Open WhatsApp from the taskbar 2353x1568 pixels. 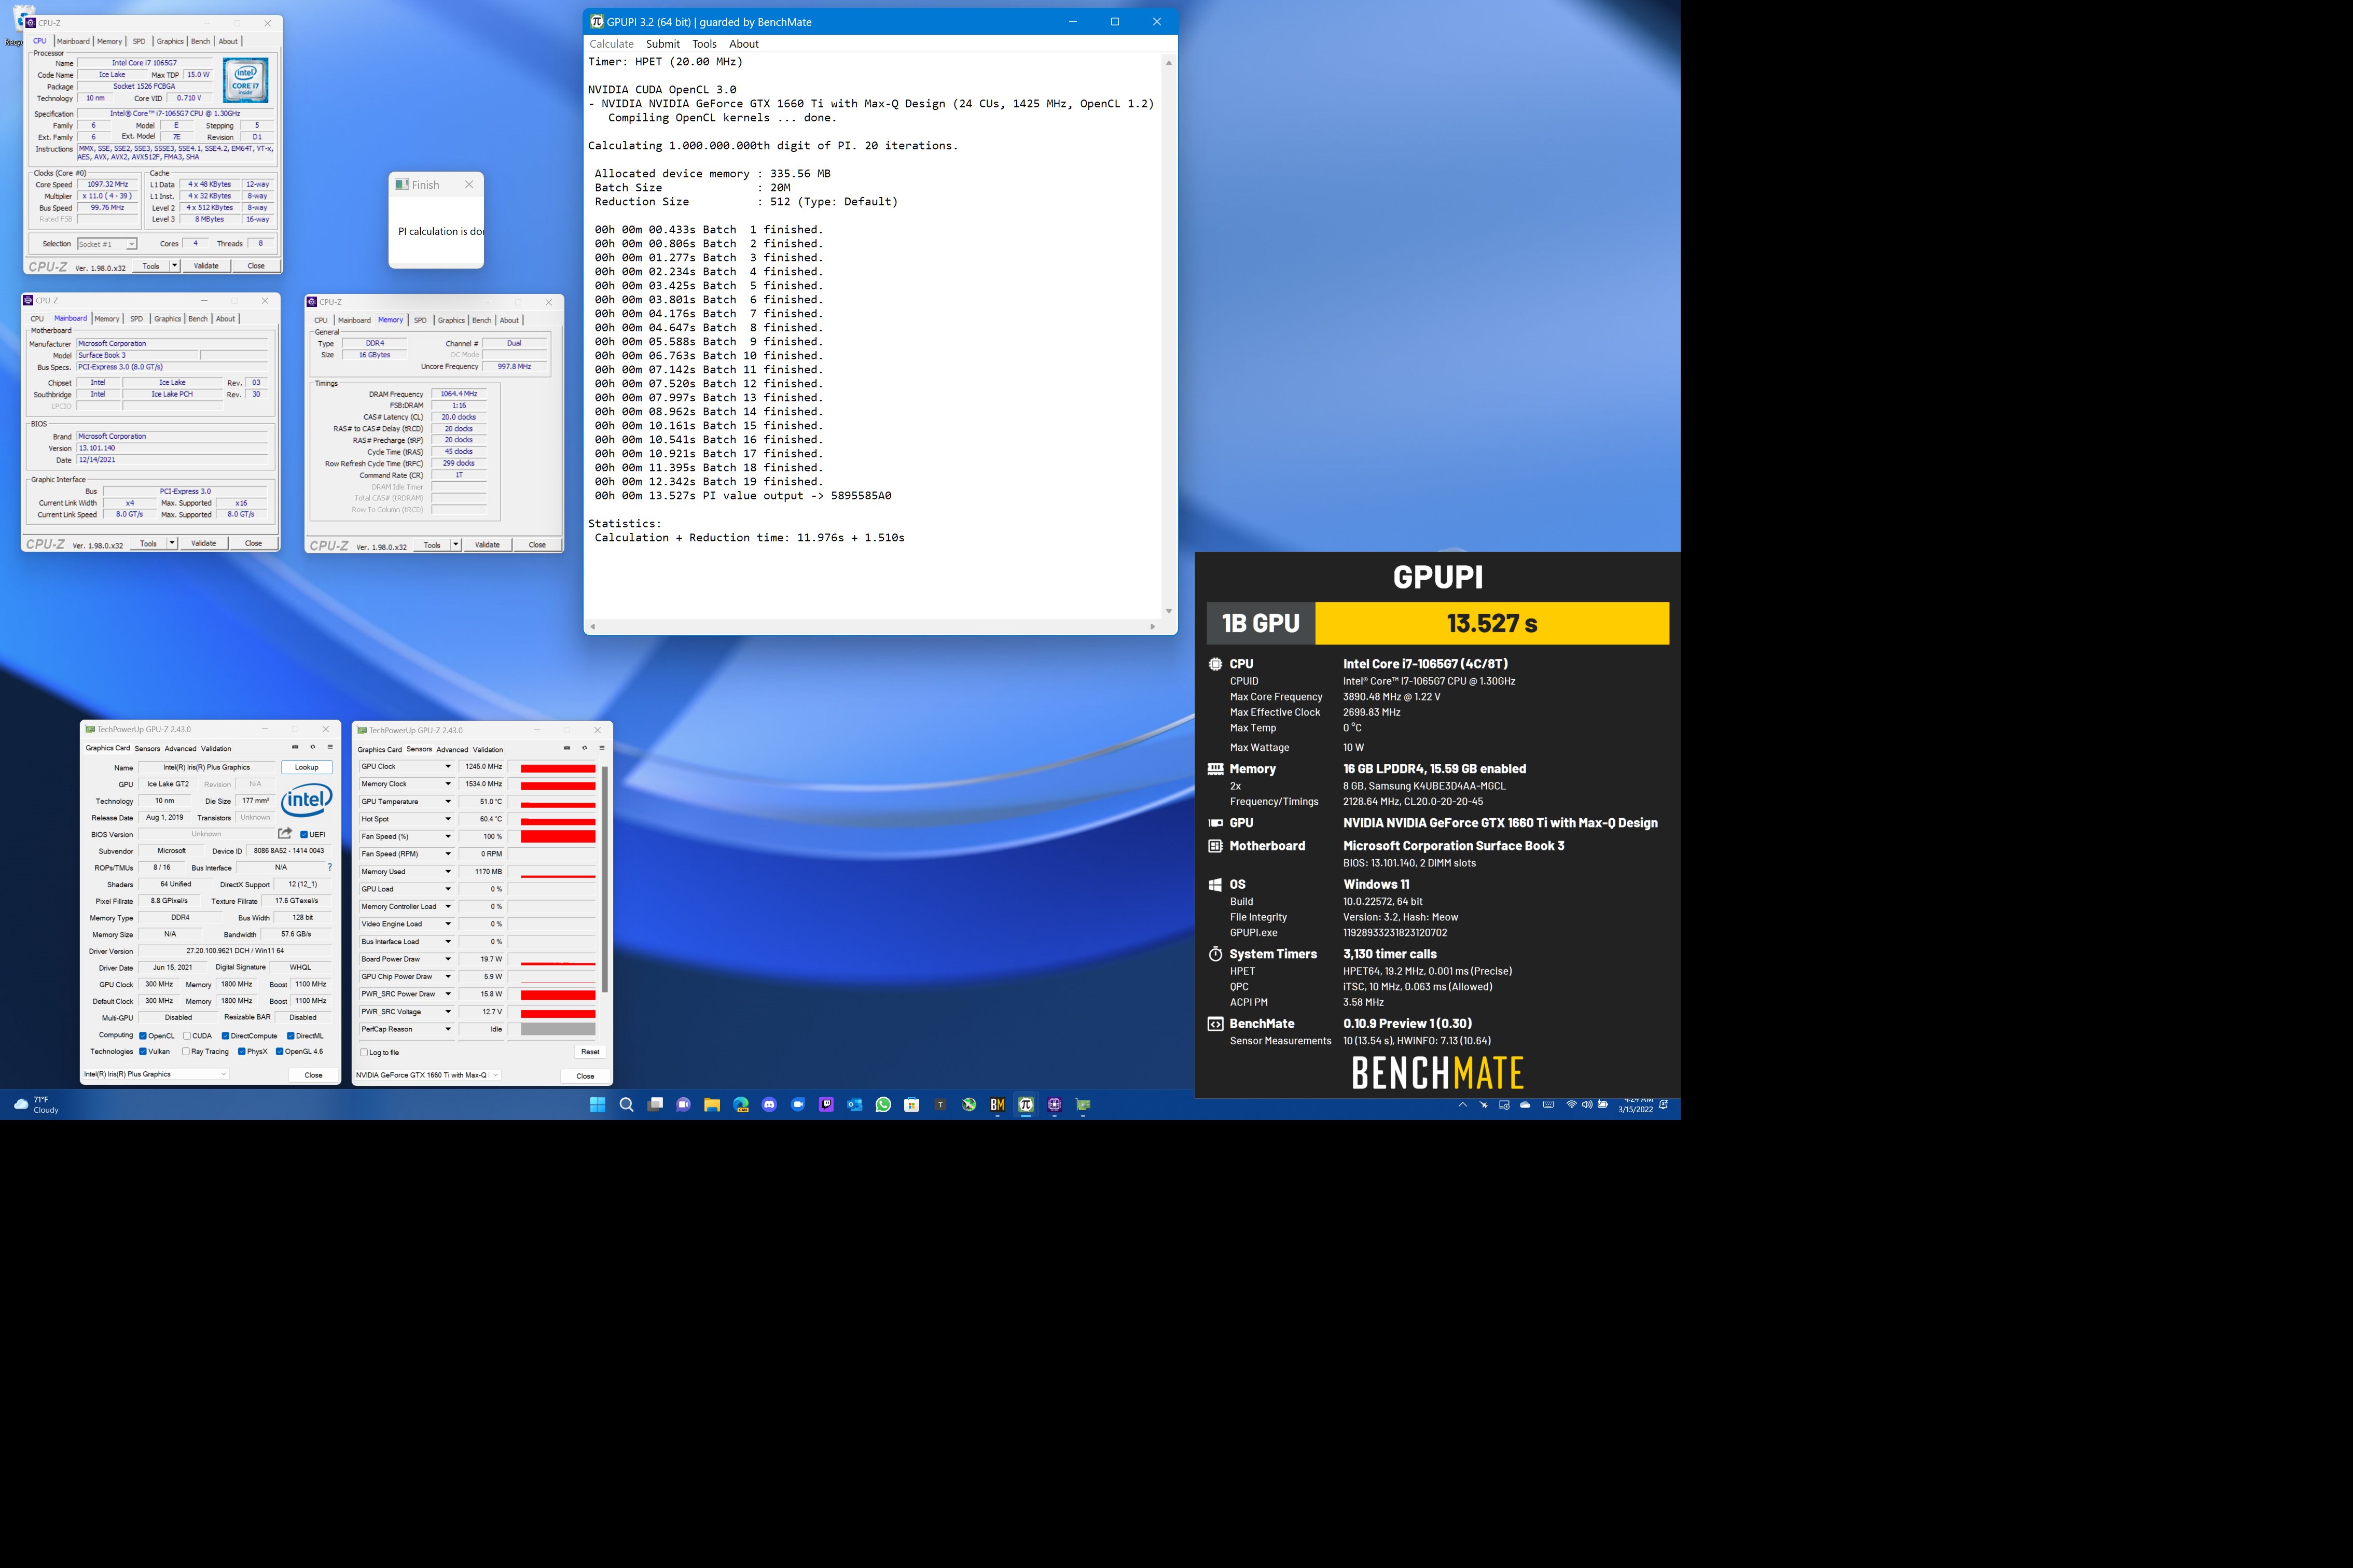882,1104
